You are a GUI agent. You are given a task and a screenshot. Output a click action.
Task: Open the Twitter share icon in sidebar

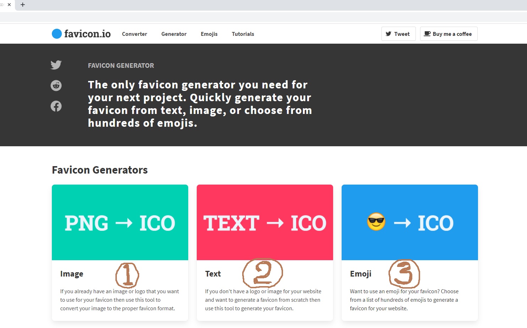coord(56,65)
